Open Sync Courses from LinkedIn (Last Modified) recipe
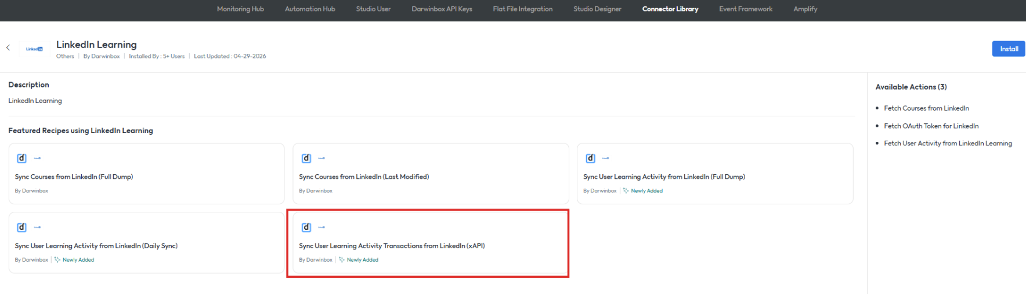 coord(431,174)
